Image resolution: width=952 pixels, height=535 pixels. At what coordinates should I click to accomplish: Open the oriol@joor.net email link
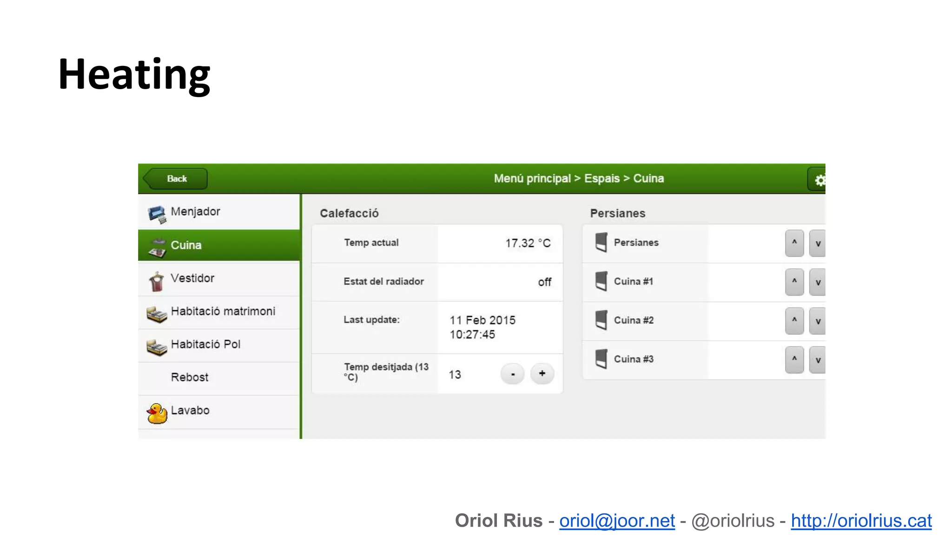(x=617, y=521)
